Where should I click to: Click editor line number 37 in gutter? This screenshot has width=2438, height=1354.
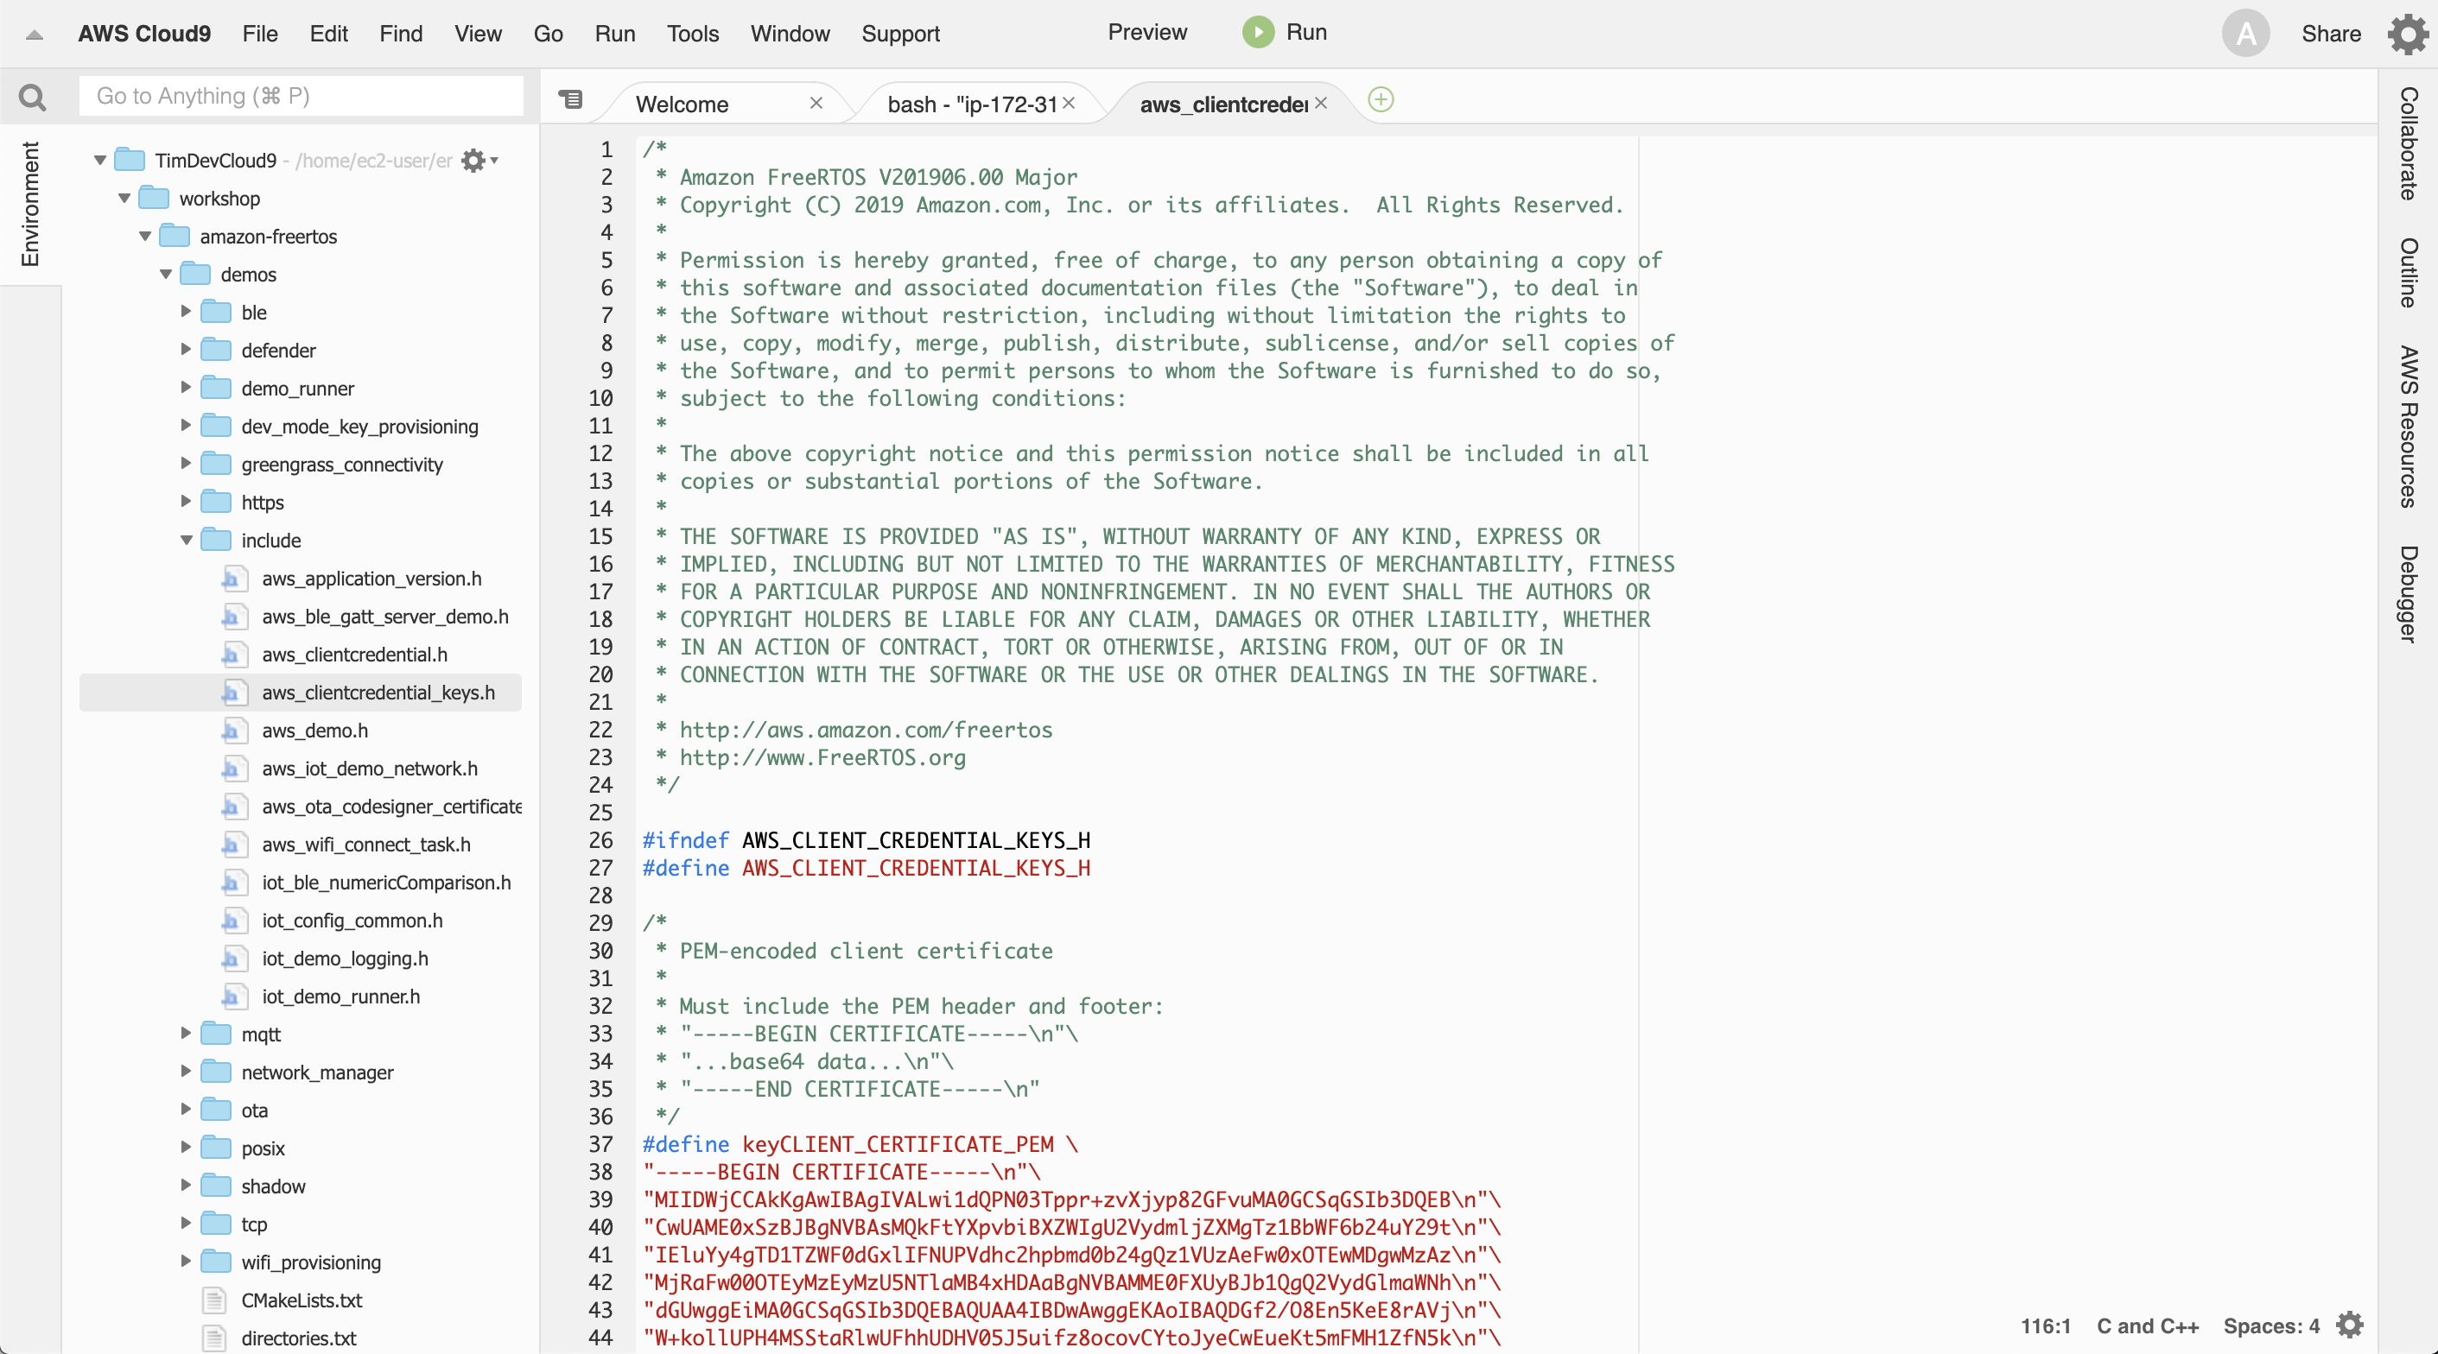click(x=601, y=1144)
